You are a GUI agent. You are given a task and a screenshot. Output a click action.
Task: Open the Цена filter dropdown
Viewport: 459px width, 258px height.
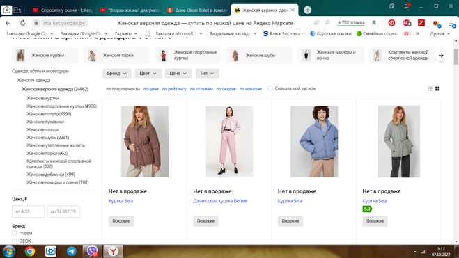click(178, 73)
